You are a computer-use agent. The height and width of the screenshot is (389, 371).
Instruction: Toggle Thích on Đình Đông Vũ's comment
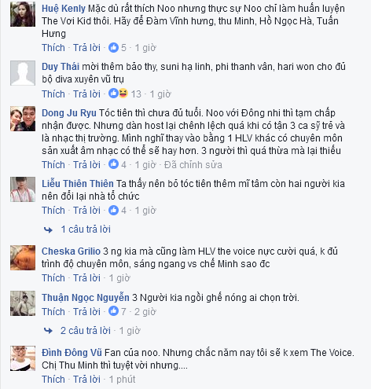coord(53,380)
